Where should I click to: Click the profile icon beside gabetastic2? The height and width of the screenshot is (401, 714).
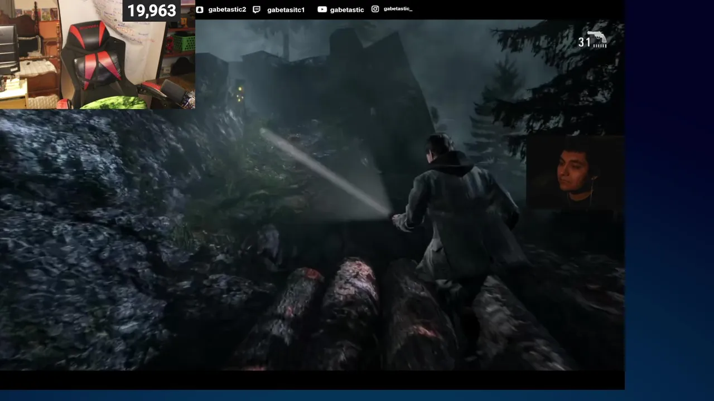pos(200,9)
